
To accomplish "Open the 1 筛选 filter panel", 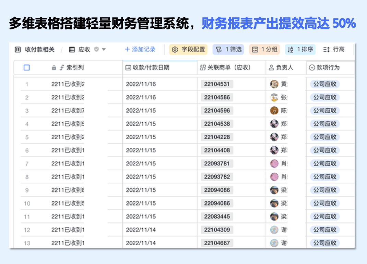I will pyautogui.click(x=229, y=50).
